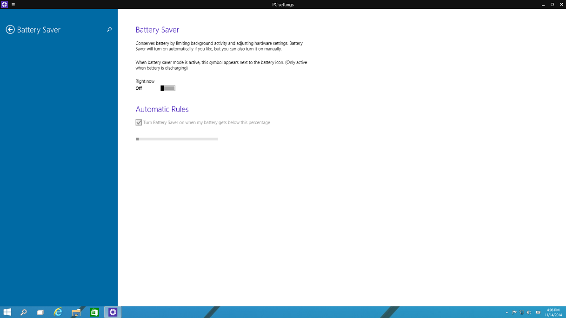
Task: Open the volume speaker control
Action: click(529, 312)
